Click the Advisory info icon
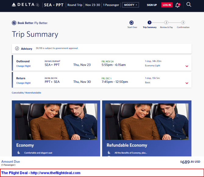Viewport: 204px width, 177px height. [17, 48]
